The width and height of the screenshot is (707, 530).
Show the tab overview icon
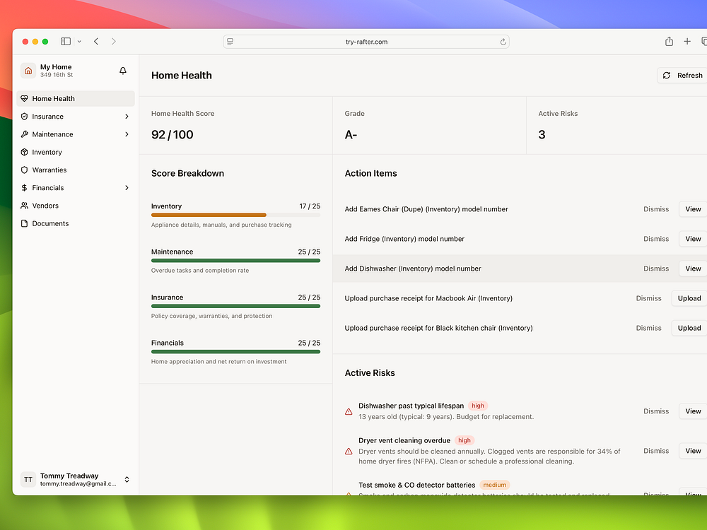[x=704, y=42]
